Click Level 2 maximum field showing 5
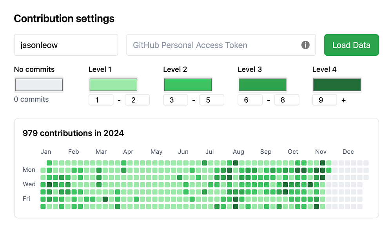Viewport: 392px width, 236px height. 212,100
